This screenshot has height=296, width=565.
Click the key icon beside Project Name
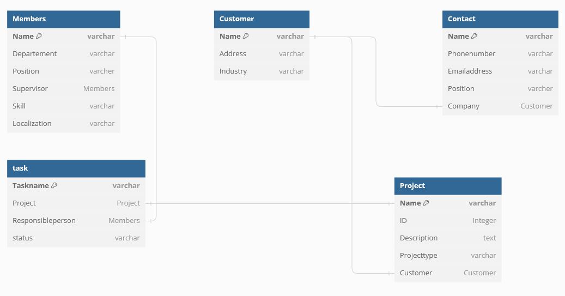point(426,203)
